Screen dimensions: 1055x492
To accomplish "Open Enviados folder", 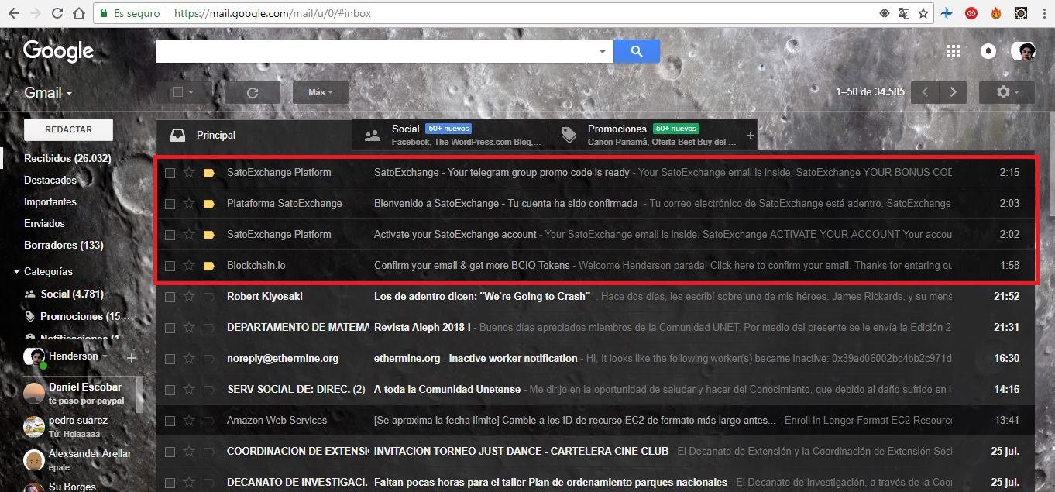I will point(44,223).
